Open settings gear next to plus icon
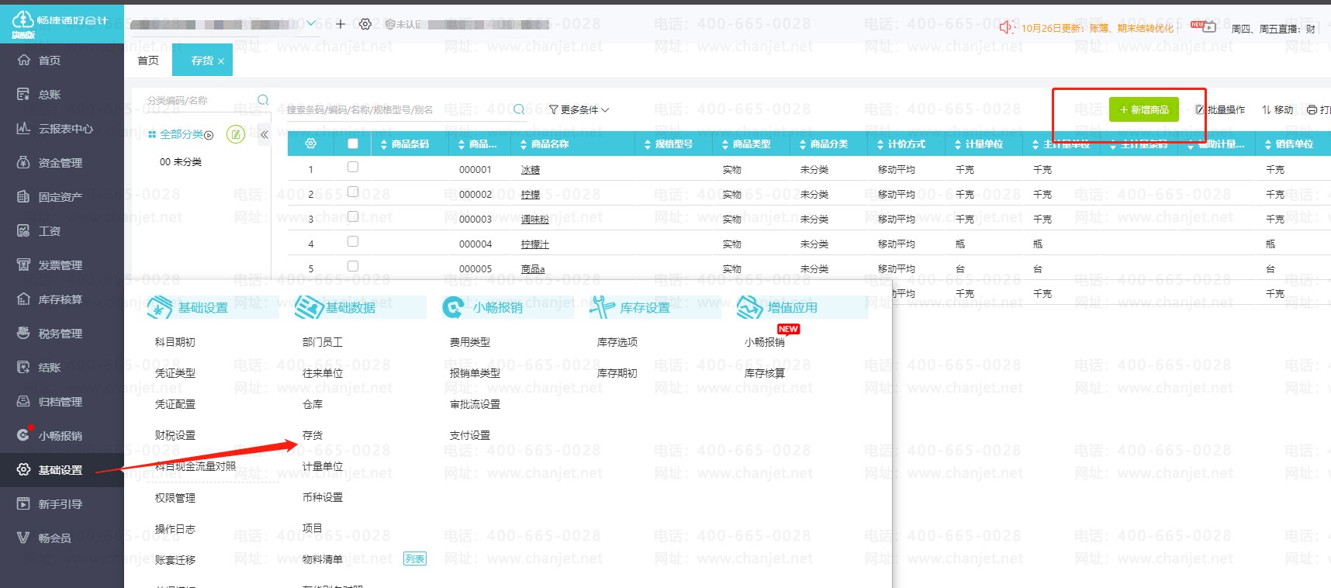Viewport: 1331px width, 588px height. click(x=365, y=24)
